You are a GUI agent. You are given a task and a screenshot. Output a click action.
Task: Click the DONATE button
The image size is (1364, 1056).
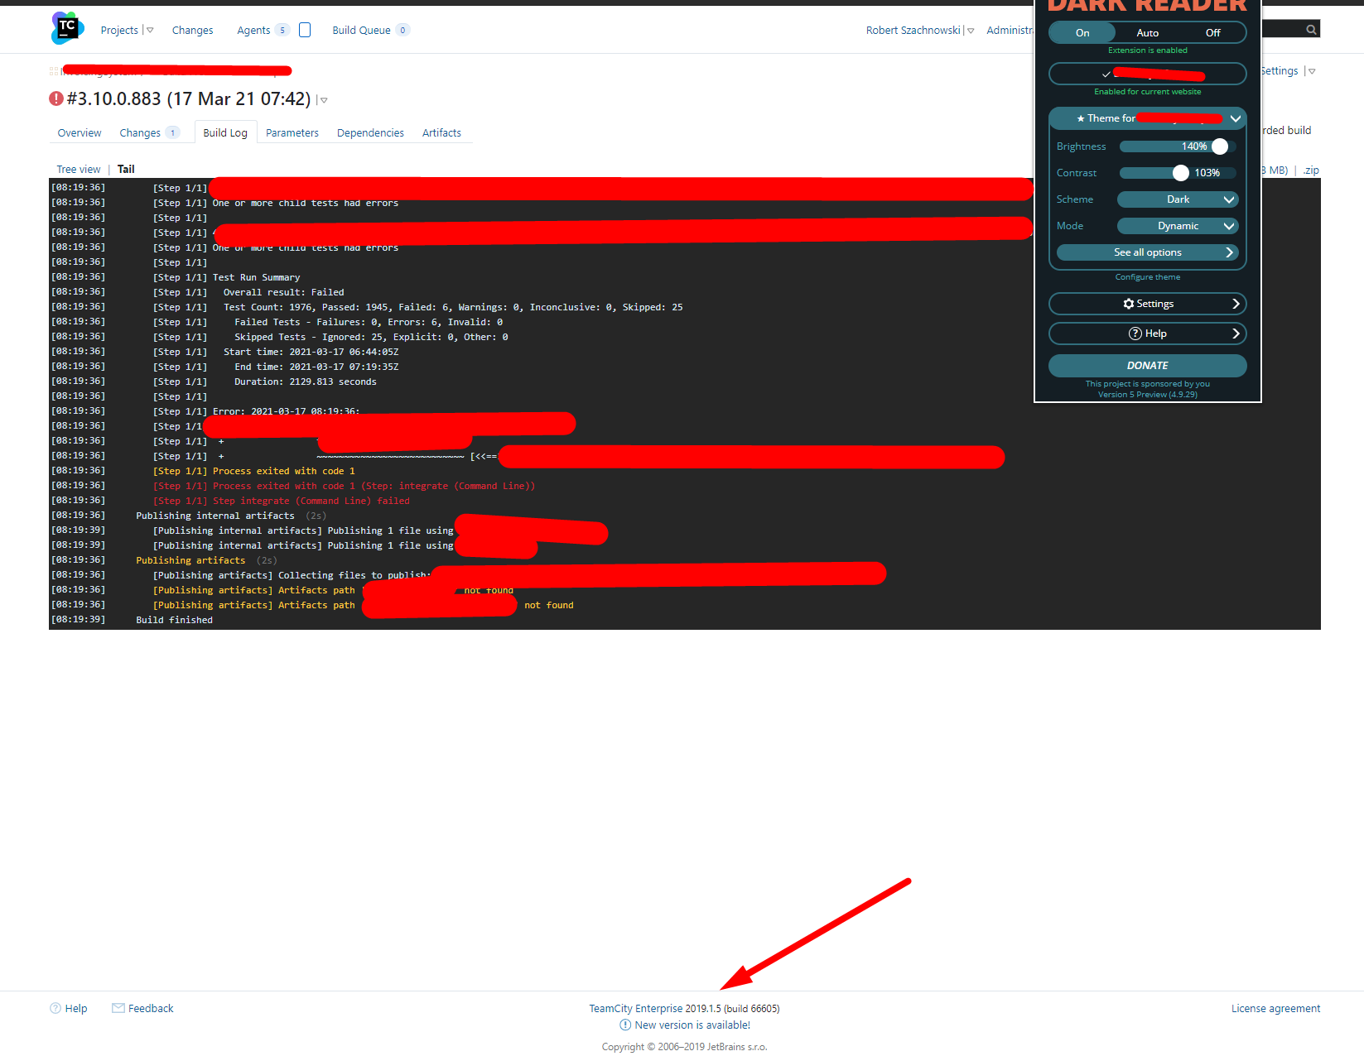[x=1147, y=365]
